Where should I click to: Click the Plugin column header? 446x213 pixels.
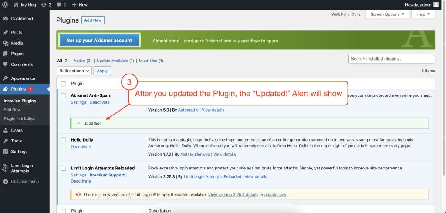[77, 84]
